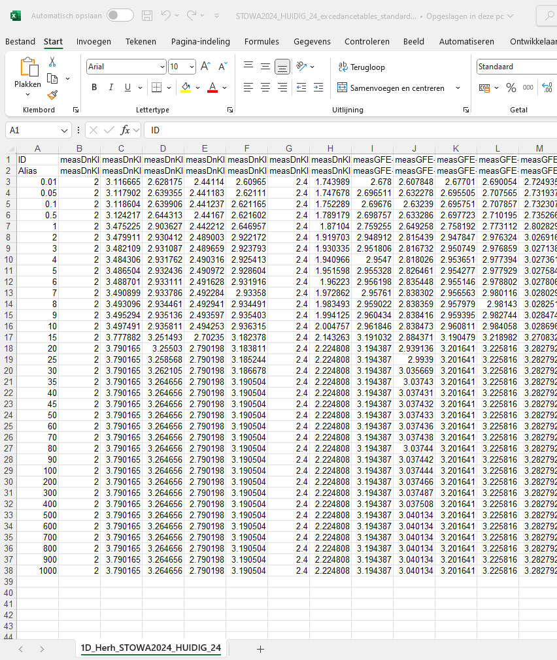Open the Bestand menu

20,41
